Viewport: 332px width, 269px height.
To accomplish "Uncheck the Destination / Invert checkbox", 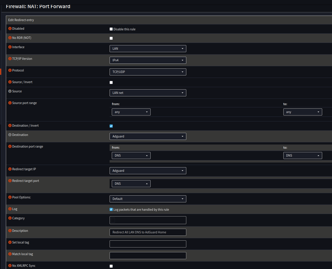I will tap(111, 126).
